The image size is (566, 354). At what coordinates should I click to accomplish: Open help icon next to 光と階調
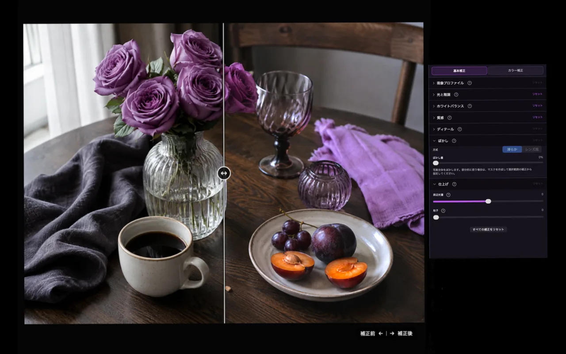click(x=456, y=94)
